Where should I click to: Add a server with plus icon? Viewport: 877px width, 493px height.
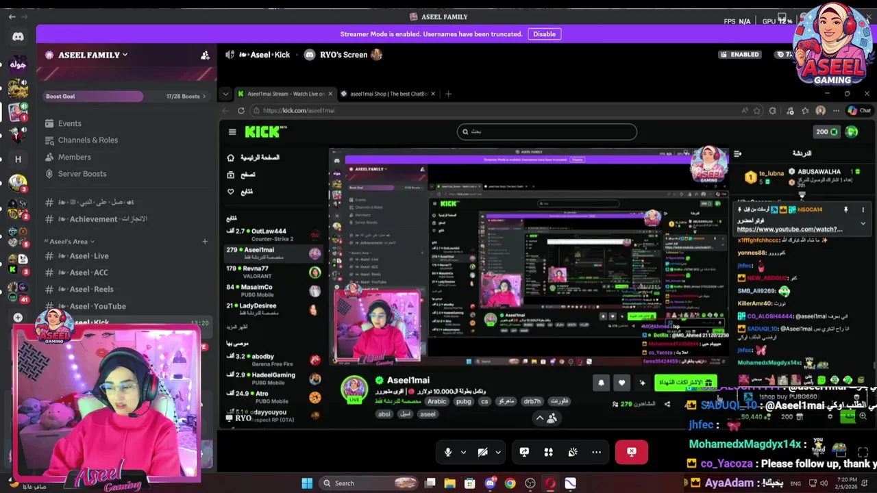coord(18,318)
